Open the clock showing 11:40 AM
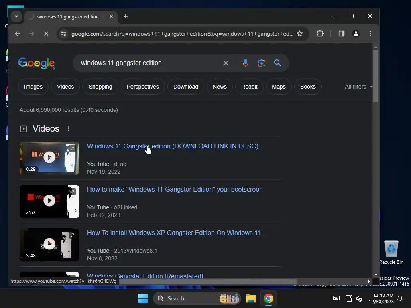The image size is (411, 308). [381, 298]
